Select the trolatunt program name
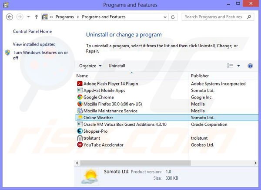Screen dimensions: 261x190 click(x=92, y=138)
